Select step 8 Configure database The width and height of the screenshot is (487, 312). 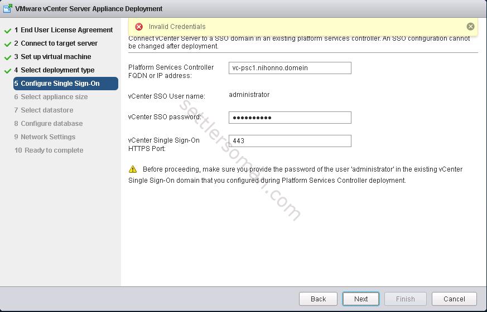49,124
